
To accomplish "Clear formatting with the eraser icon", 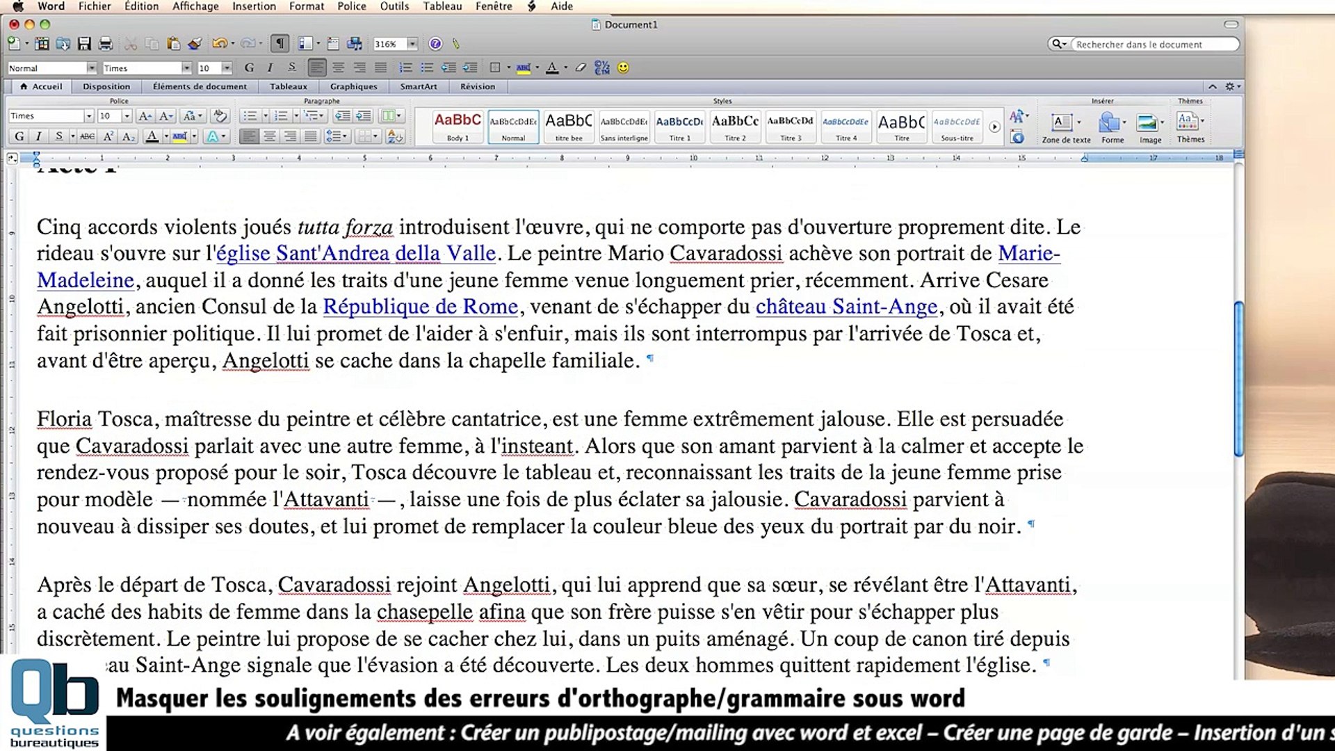I will tap(220, 116).
